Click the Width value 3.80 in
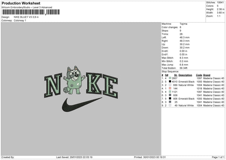The height and width of the screenshot is (160, 226). pyautogui.click(x=221, y=13)
